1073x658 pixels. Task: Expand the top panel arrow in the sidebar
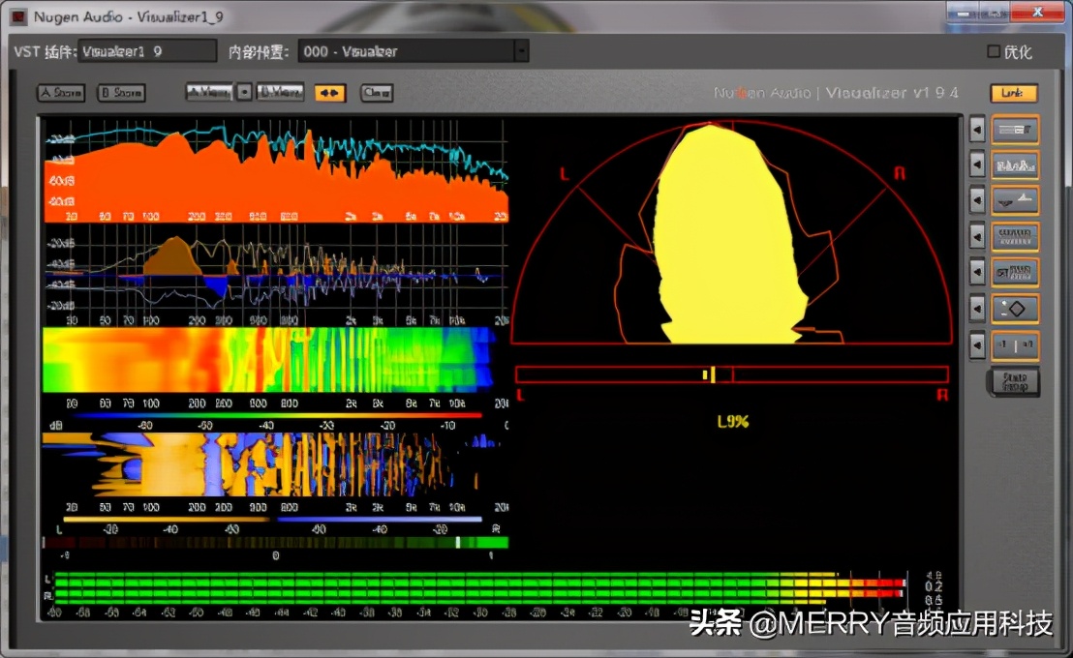coord(977,129)
